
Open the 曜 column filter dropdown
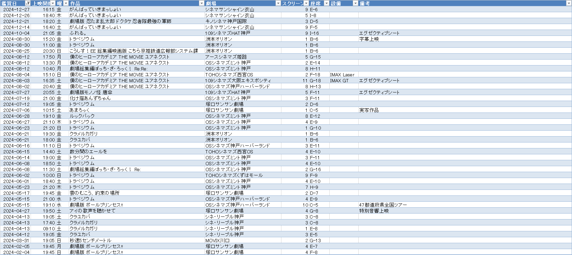pyautogui.click(x=66, y=3)
